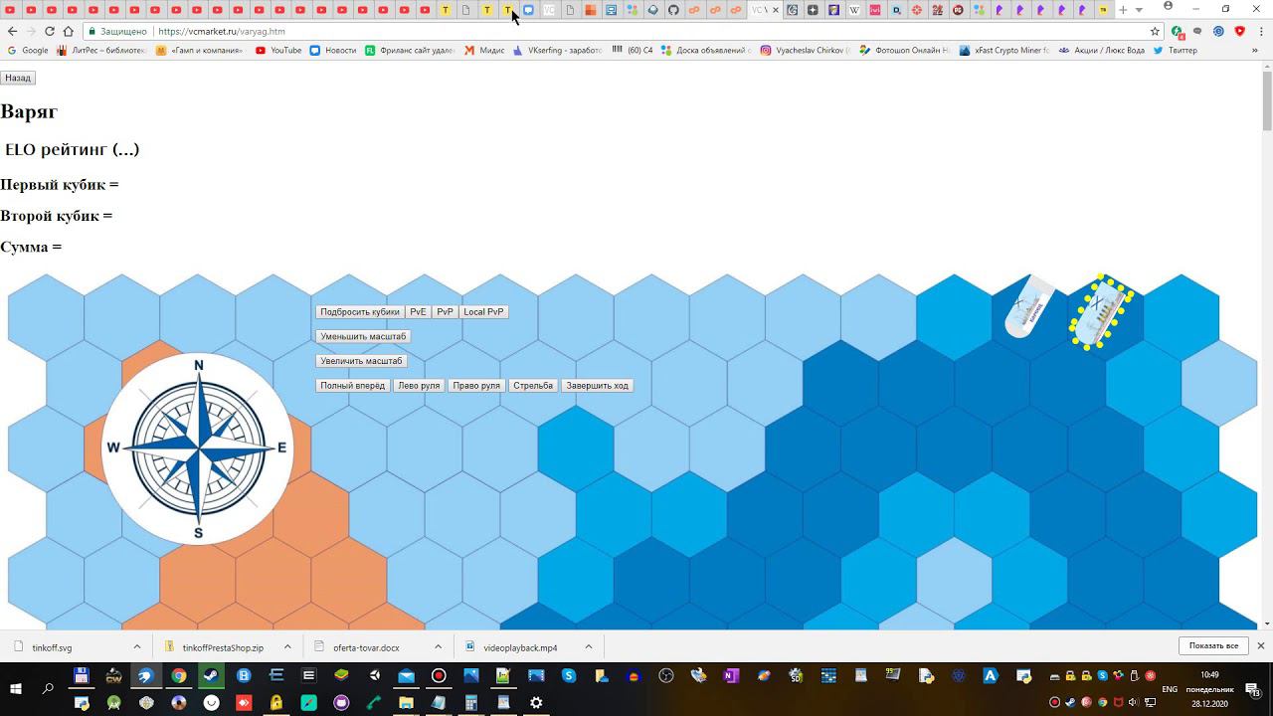Reload the page

pos(50,31)
